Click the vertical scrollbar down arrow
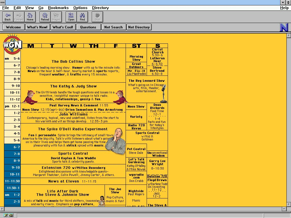This screenshot has width=291, height=218. (288, 204)
